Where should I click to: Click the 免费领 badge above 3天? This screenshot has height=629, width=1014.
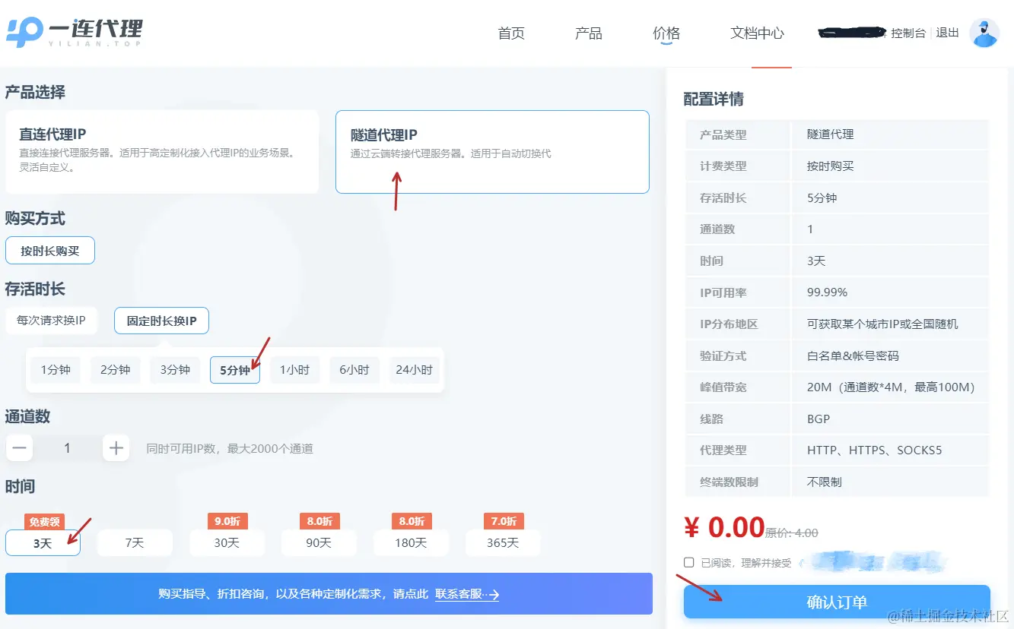pyautogui.click(x=43, y=522)
